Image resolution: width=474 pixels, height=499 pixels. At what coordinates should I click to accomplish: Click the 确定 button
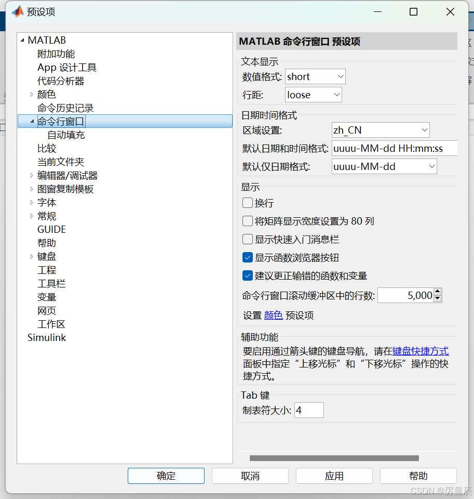(x=166, y=476)
